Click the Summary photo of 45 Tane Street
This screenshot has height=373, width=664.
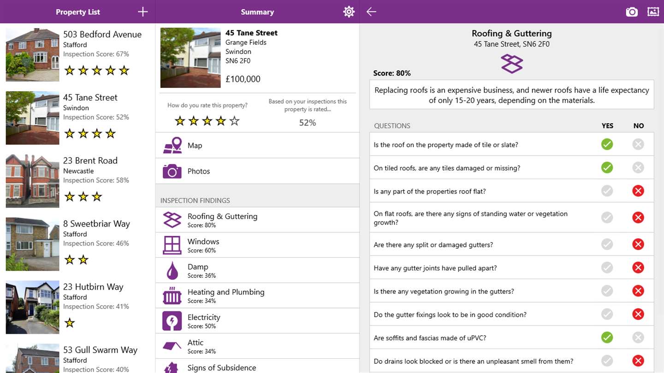190,58
